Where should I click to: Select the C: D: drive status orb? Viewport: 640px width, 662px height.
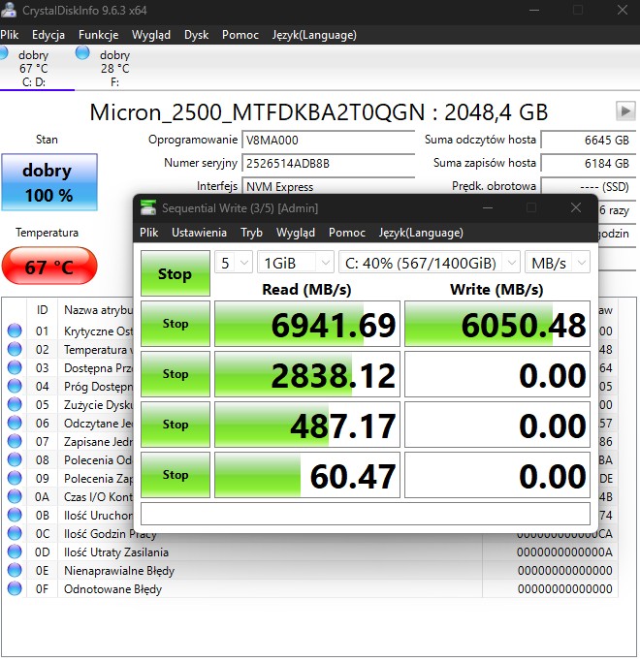coord(5,52)
